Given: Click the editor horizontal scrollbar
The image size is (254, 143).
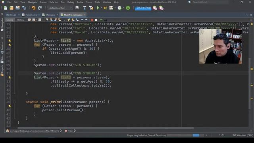Looking at the screenshot, I should pos(106,128).
